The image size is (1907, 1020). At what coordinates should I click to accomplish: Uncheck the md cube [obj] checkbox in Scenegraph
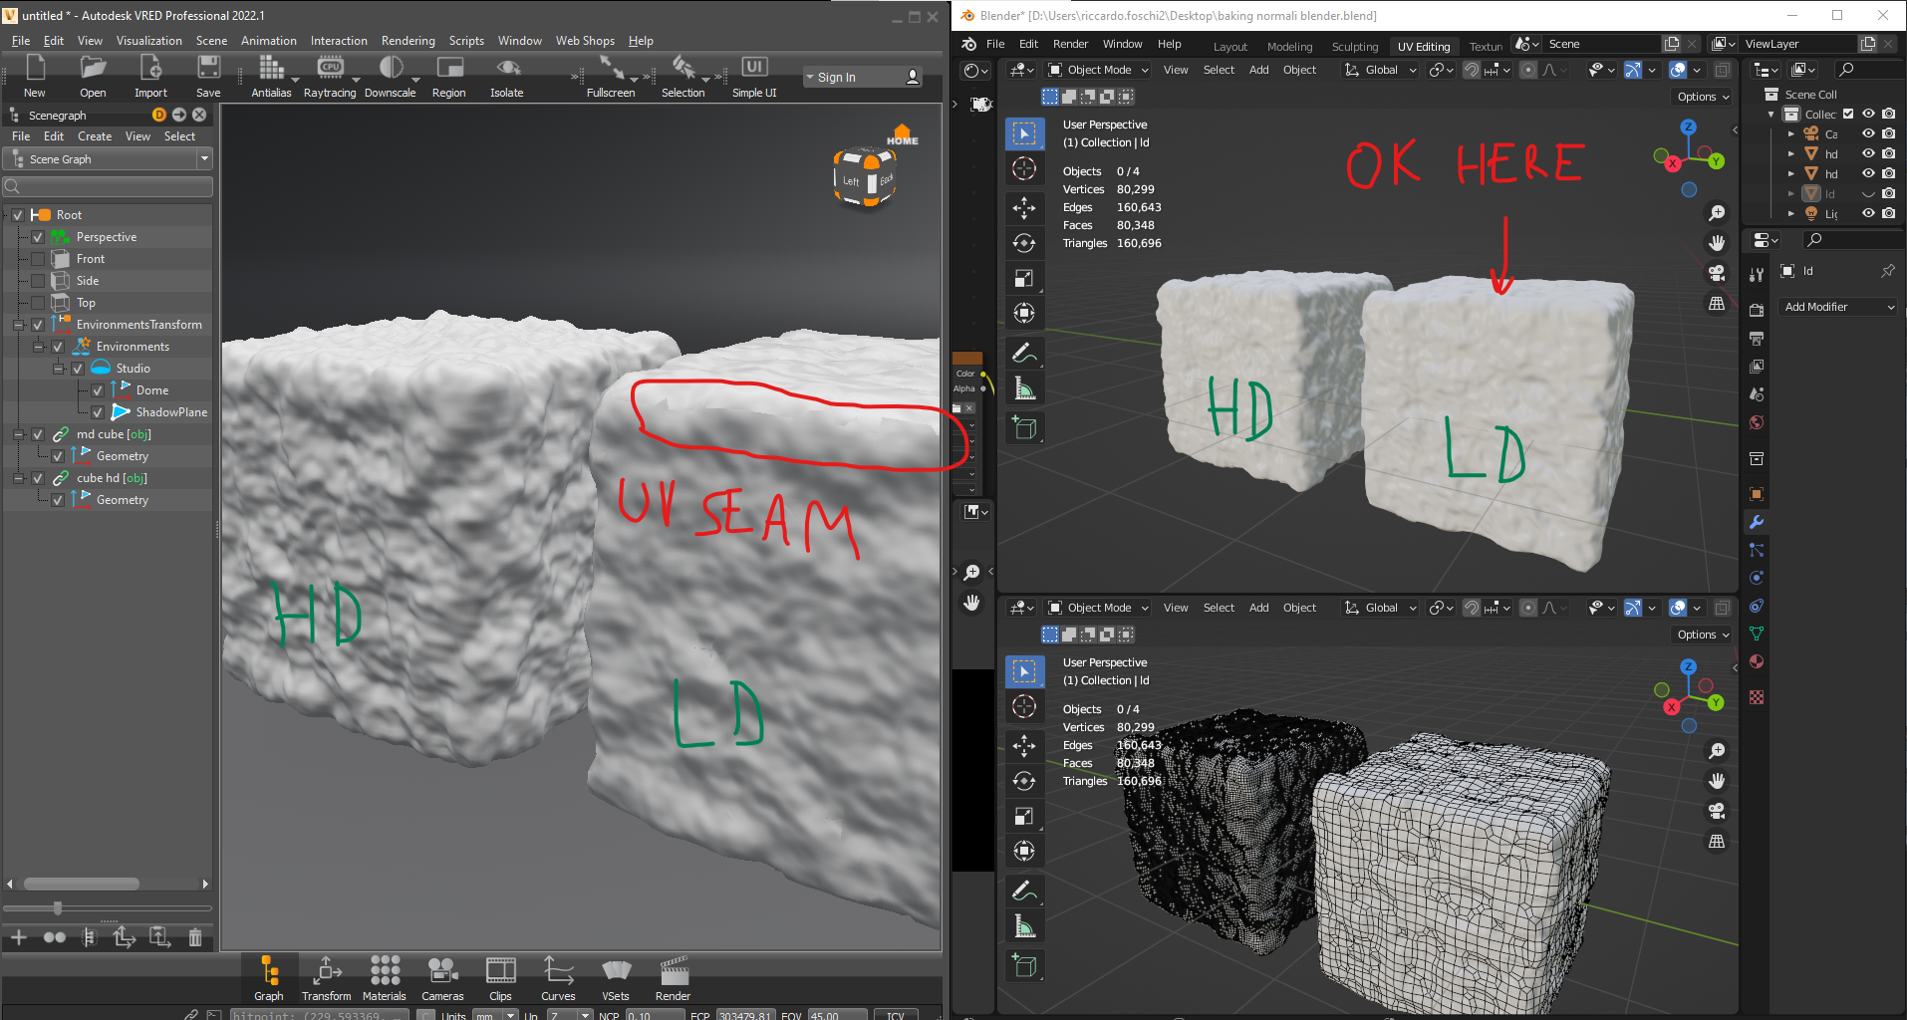click(37, 433)
